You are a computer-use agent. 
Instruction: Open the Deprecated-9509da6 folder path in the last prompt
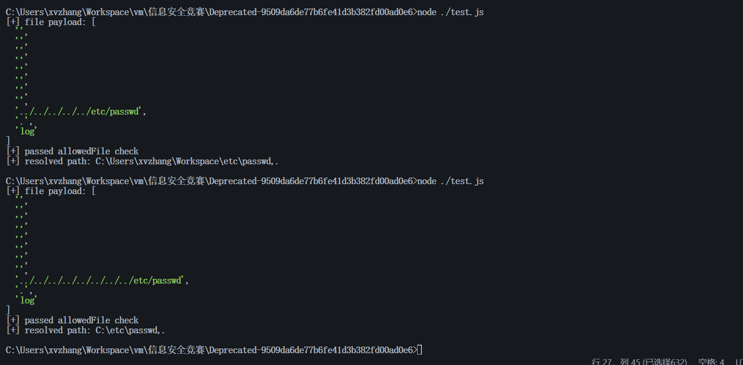pos(311,350)
